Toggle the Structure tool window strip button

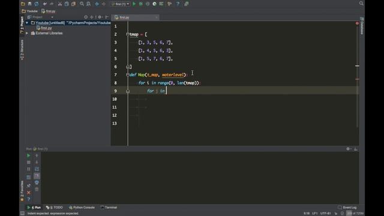point(22,50)
